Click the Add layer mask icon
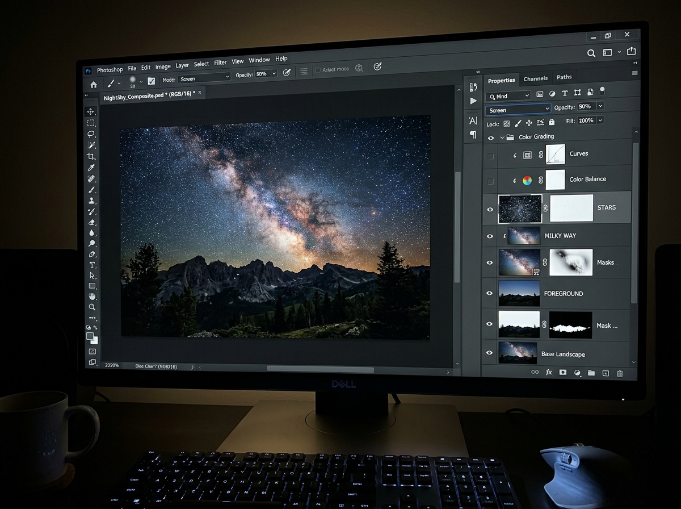Viewport: 681px width, 509px height. [563, 372]
